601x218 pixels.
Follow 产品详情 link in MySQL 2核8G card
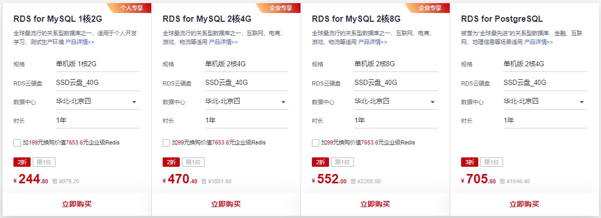[x=373, y=42]
